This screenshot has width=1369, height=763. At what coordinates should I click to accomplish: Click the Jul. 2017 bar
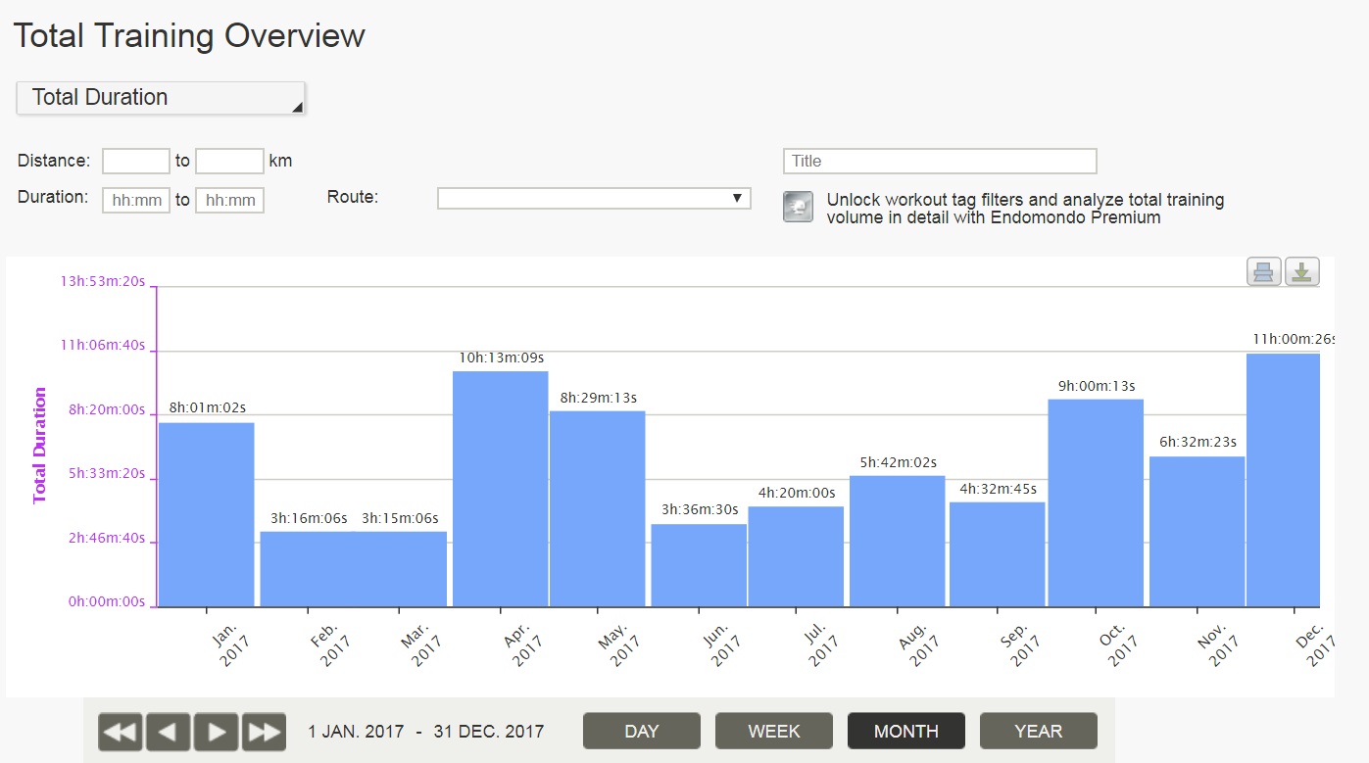(796, 556)
